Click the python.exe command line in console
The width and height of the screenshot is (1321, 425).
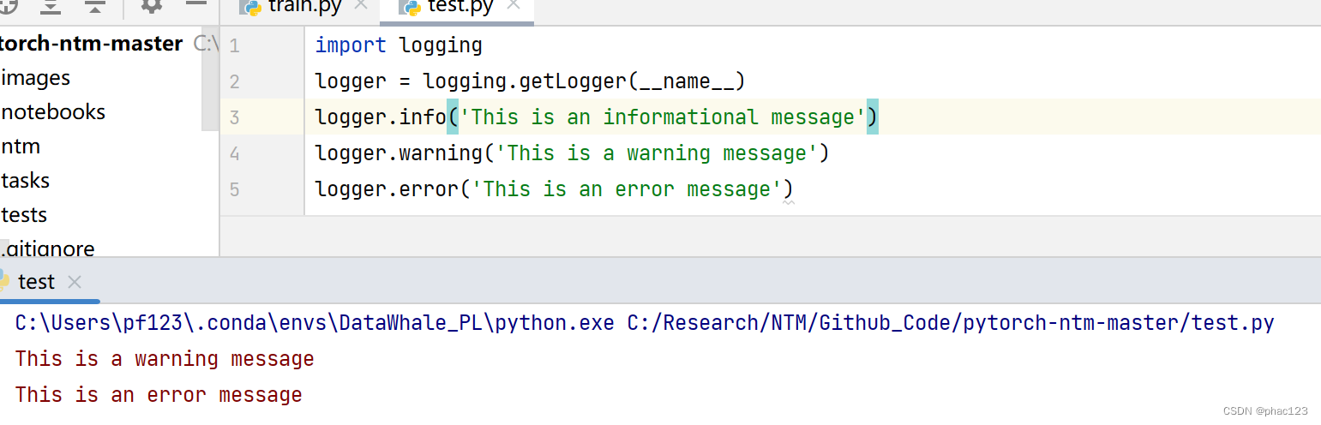[x=645, y=323]
